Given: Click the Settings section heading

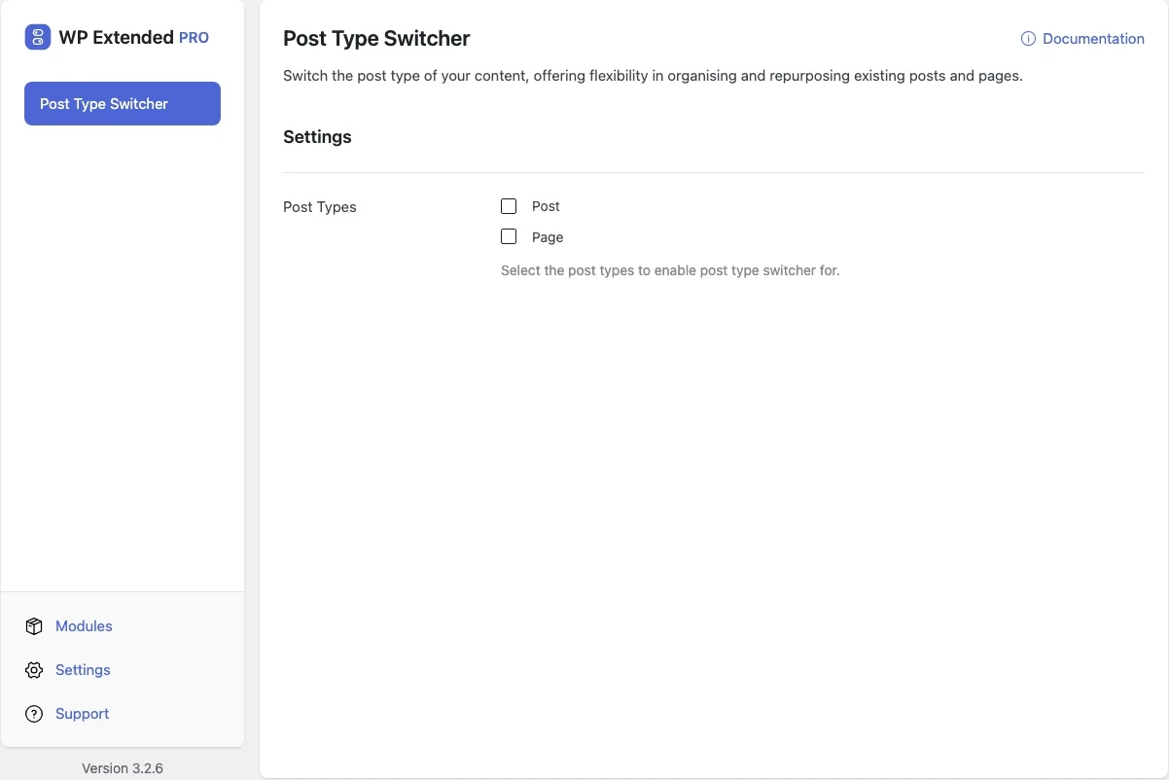Looking at the screenshot, I should click(317, 137).
